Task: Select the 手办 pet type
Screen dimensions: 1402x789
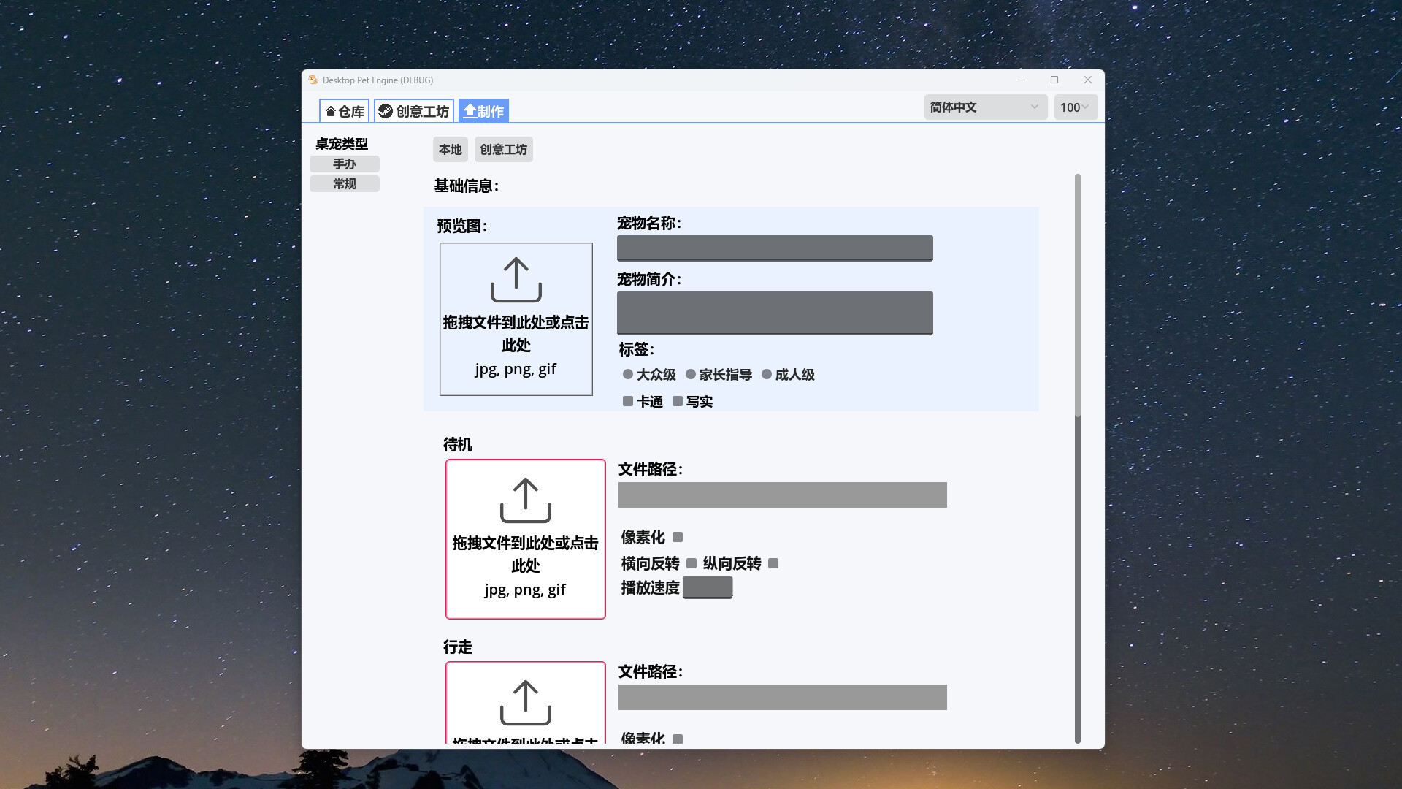Action: [345, 164]
